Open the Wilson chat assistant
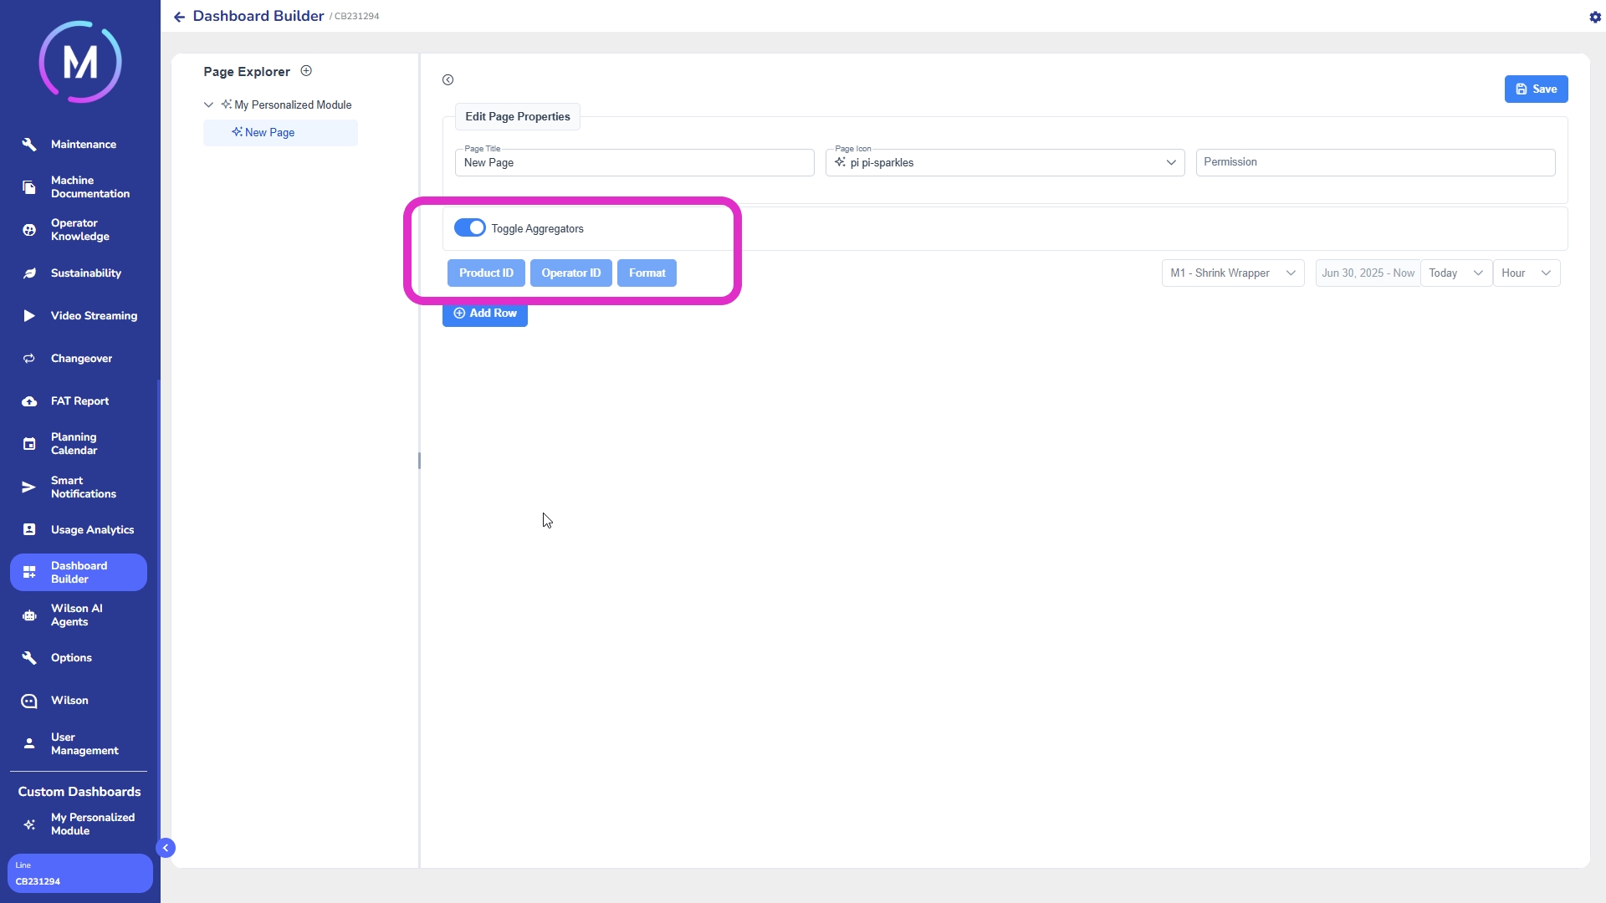This screenshot has height=903, width=1606. tap(69, 701)
